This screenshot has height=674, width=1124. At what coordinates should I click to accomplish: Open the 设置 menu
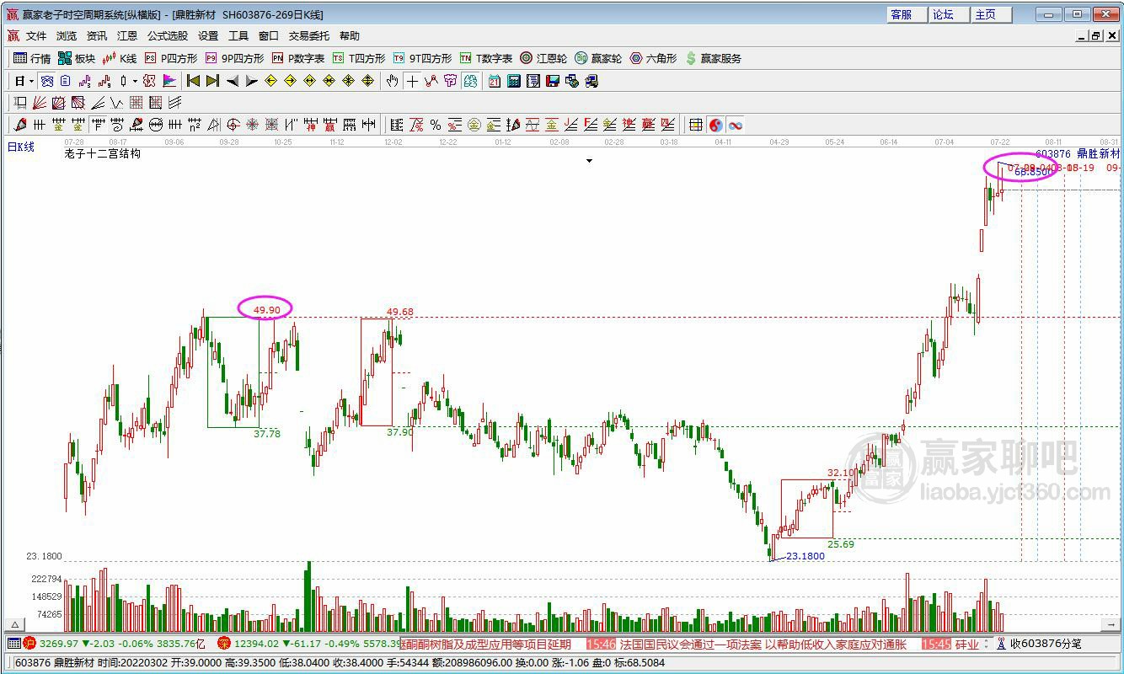click(x=208, y=36)
